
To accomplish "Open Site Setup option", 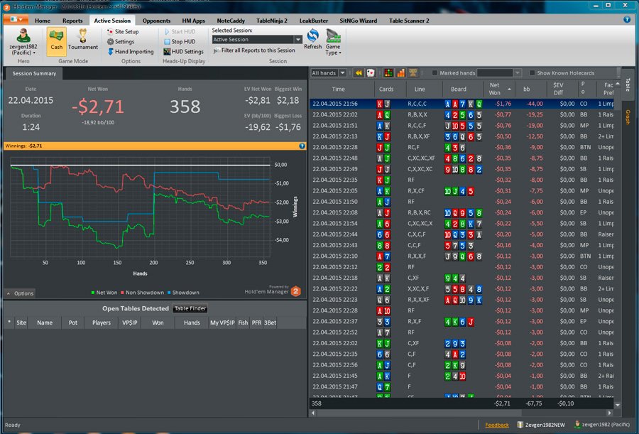I will point(123,31).
